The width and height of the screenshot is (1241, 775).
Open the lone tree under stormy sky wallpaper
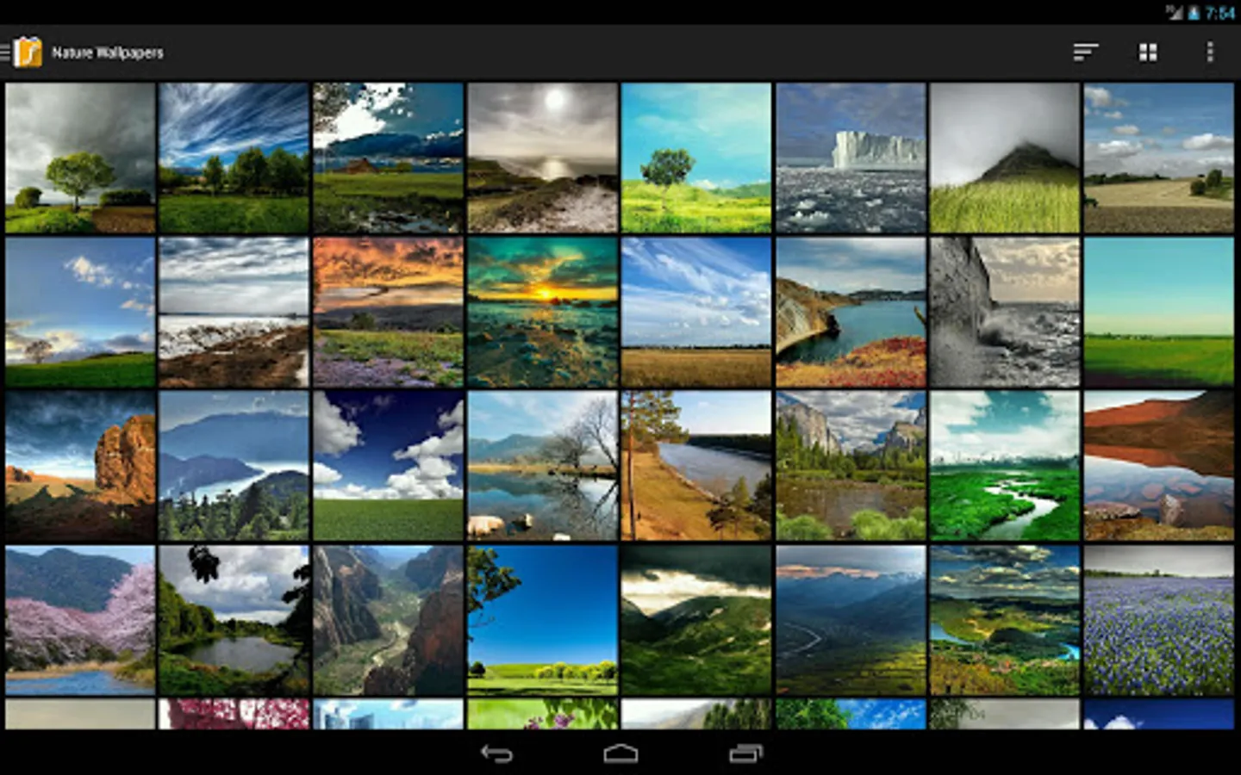pyautogui.click(x=80, y=158)
